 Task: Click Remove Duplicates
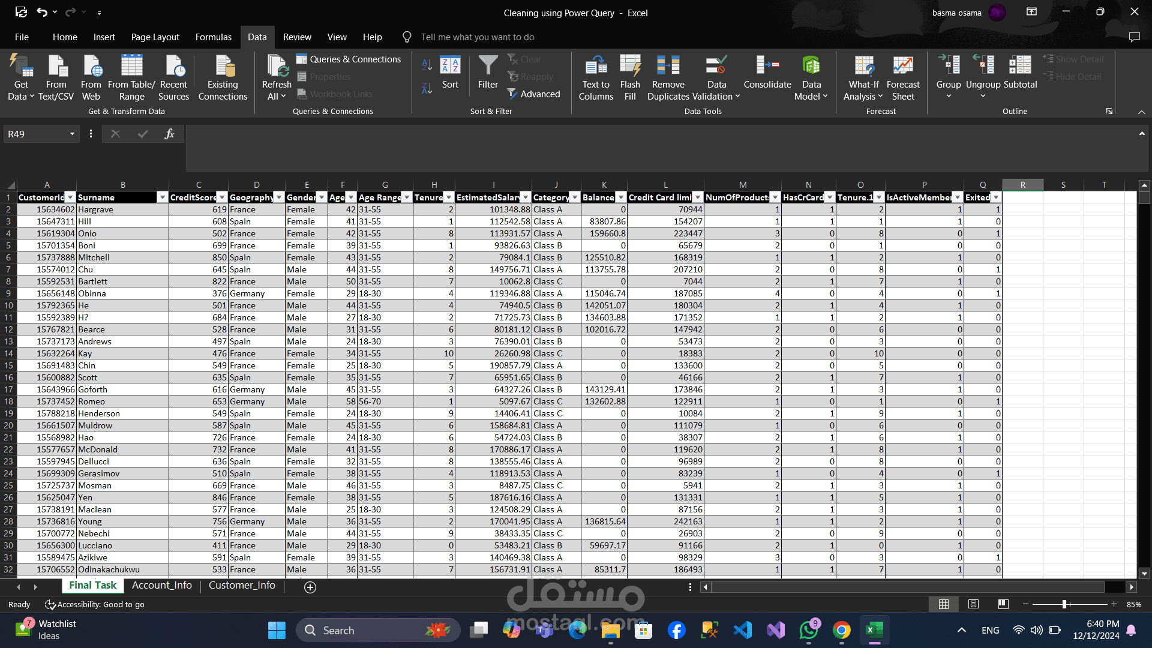pyautogui.click(x=668, y=78)
